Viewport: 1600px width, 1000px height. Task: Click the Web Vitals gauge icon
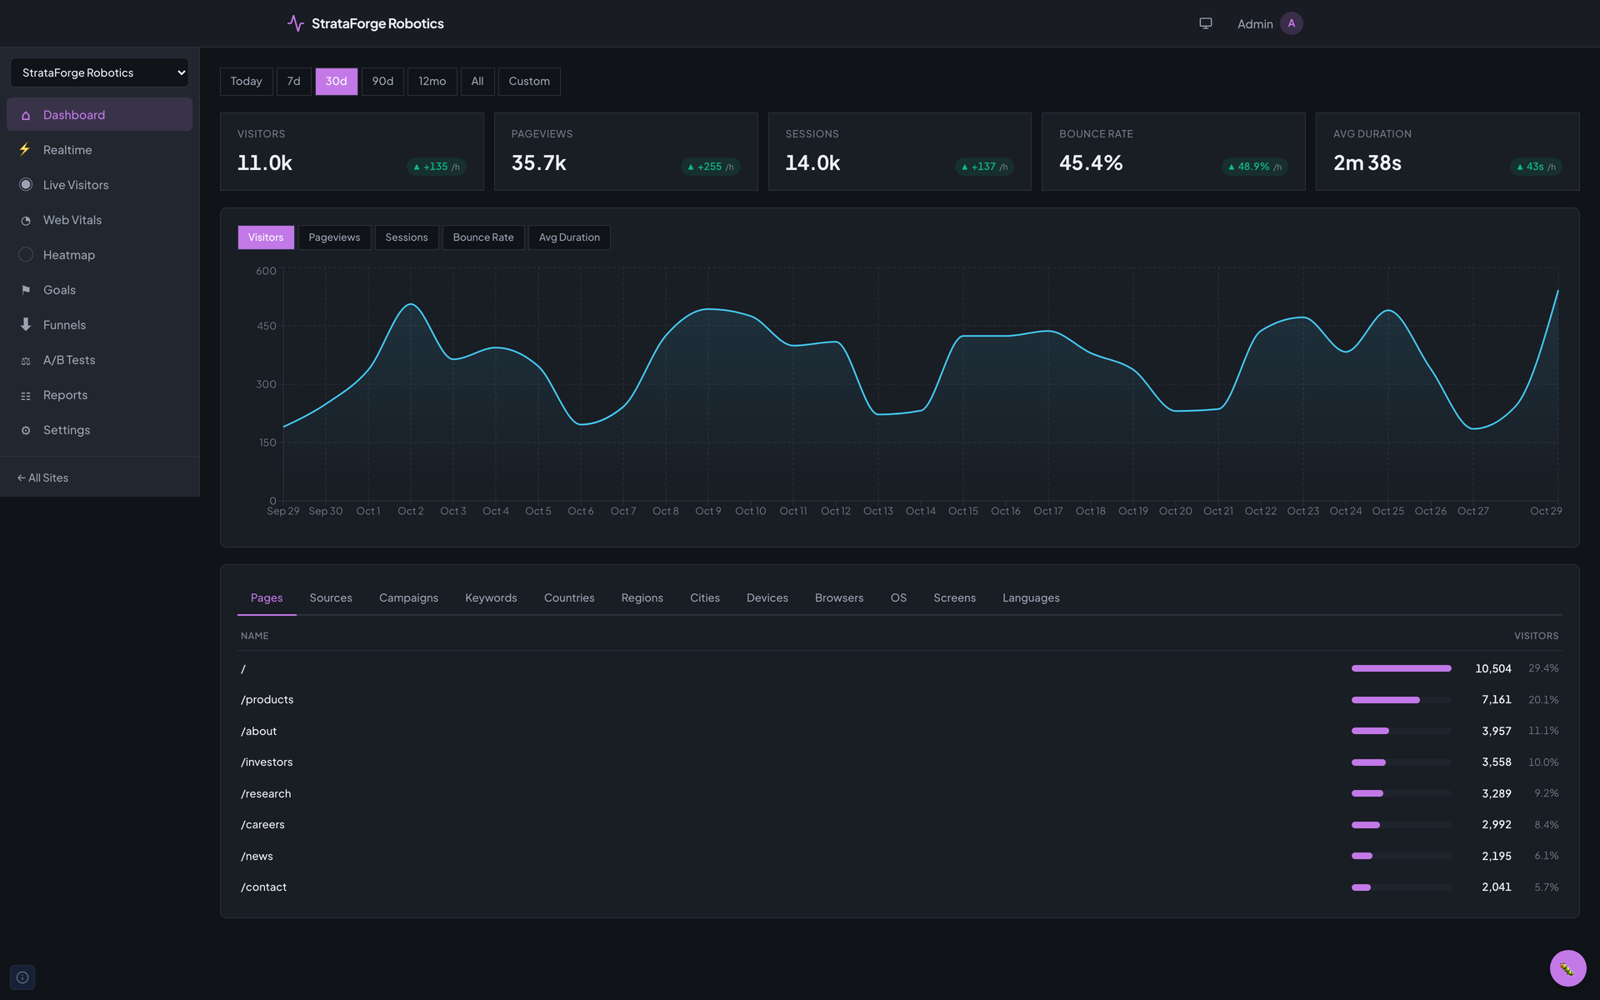point(26,220)
